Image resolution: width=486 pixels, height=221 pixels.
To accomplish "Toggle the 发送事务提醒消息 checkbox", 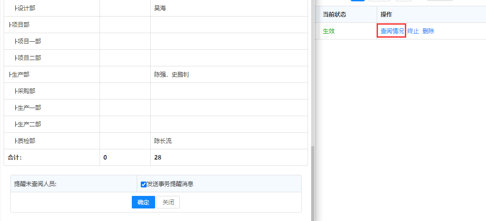I will [143, 184].
